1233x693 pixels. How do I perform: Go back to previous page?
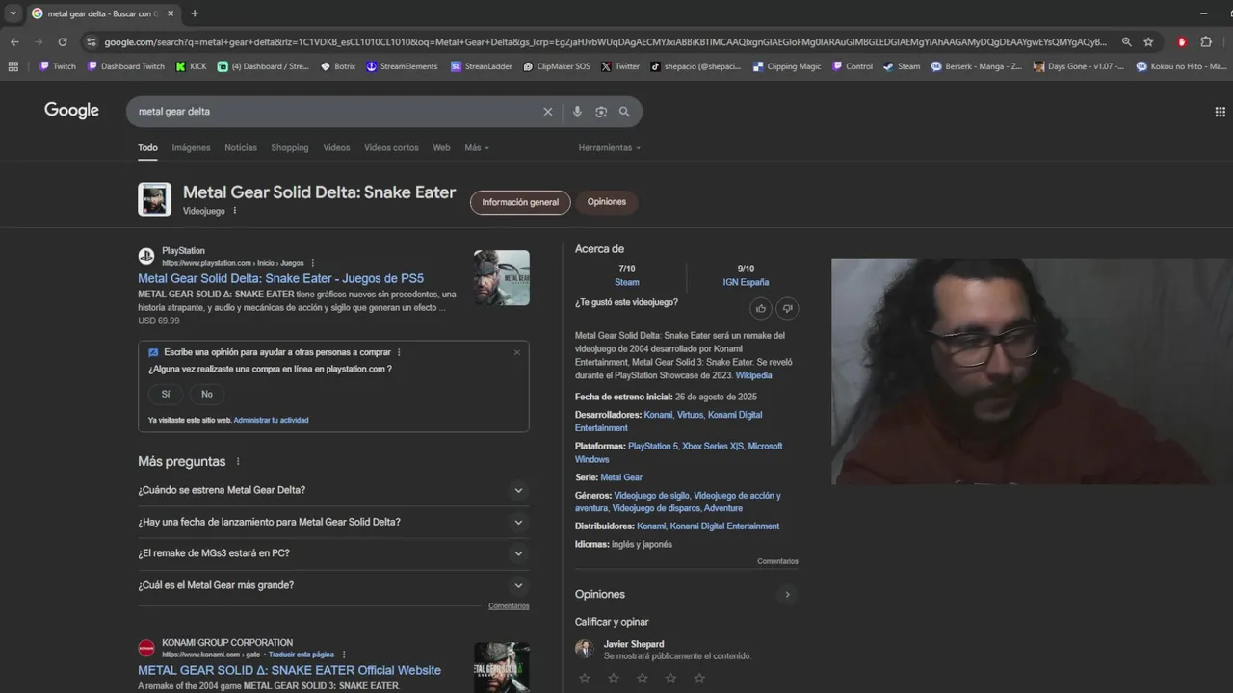[14, 42]
